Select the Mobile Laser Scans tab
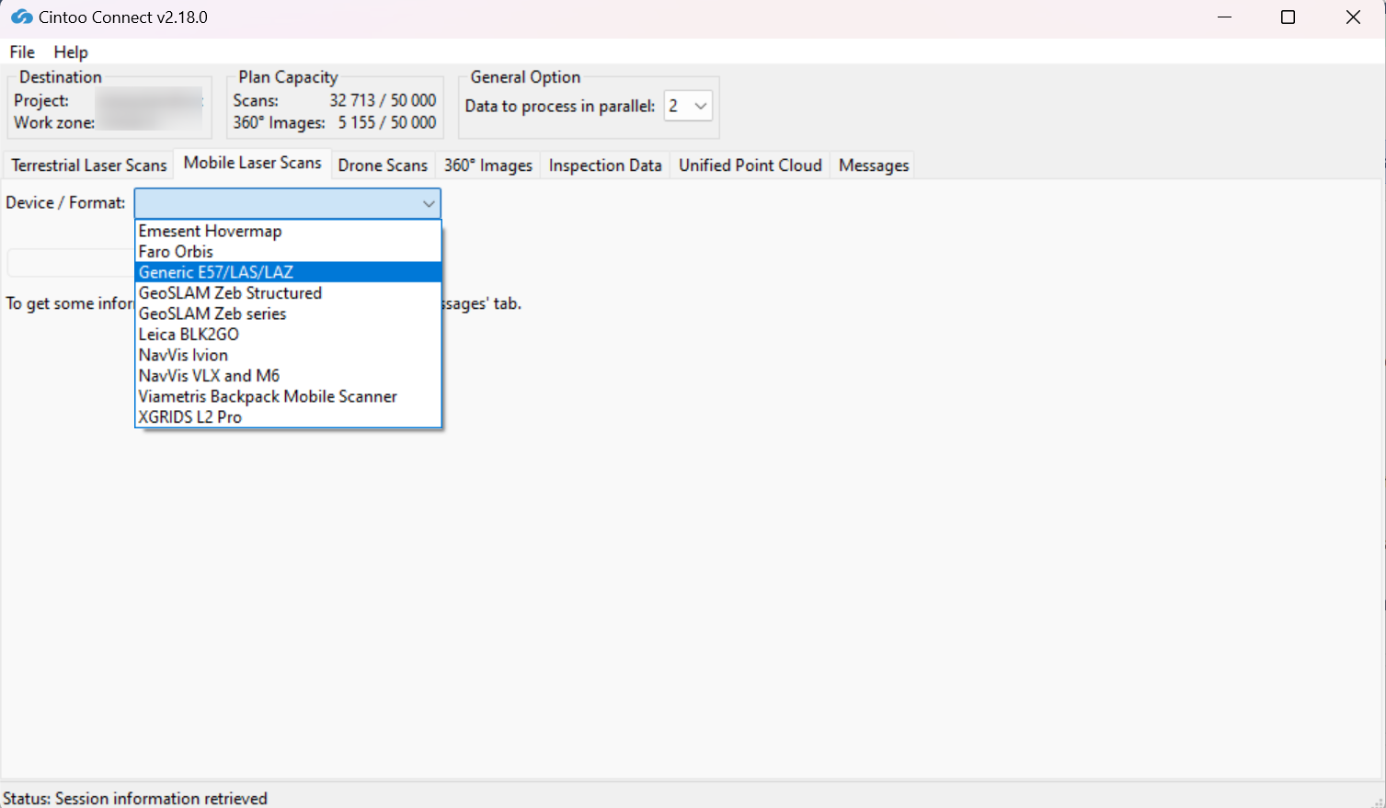The image size is (1386, 808). coord(253,163)
